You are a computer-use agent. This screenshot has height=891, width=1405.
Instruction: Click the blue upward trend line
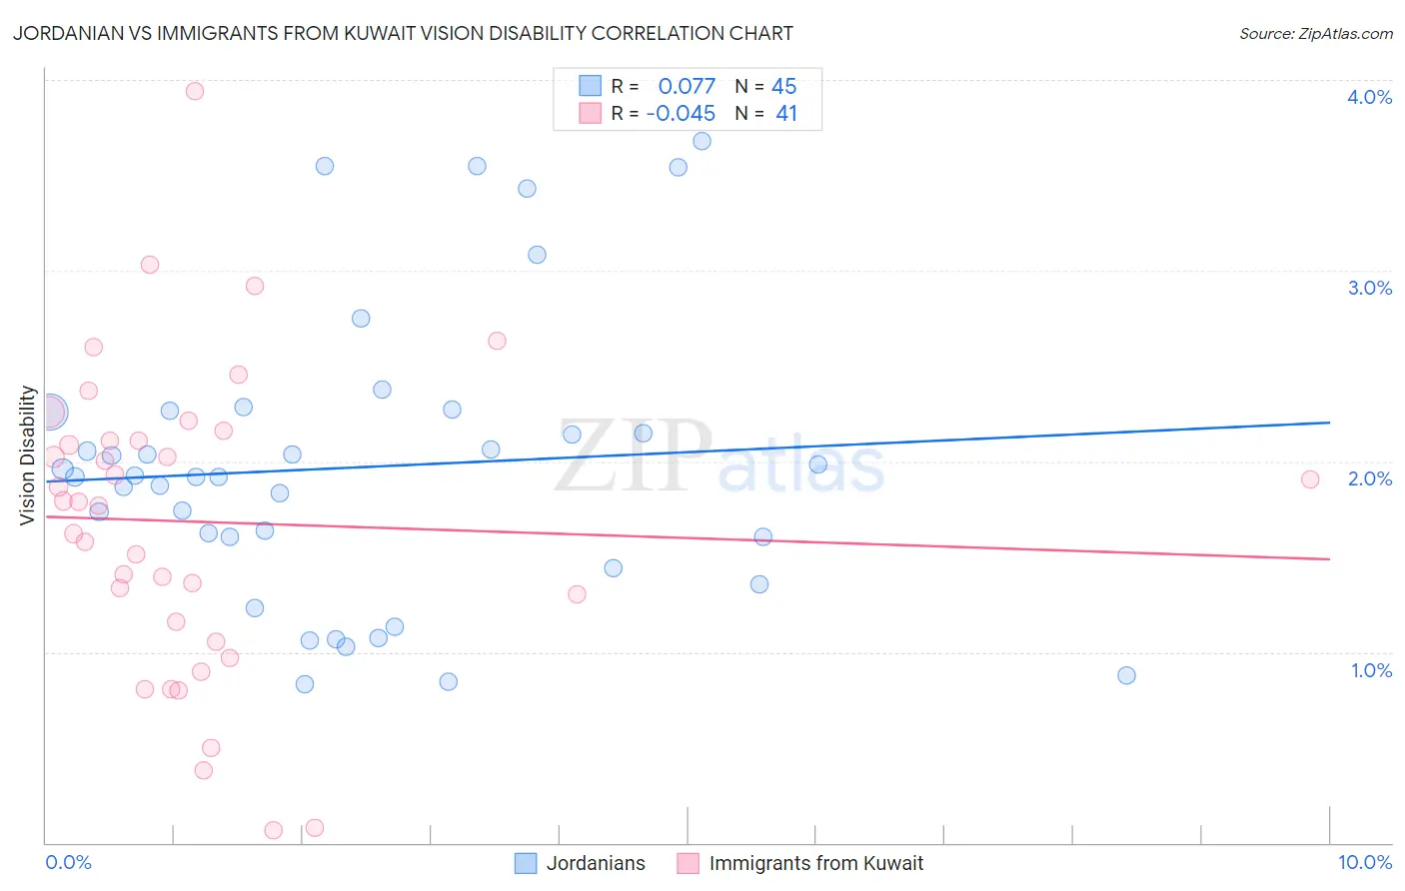coord(688,451)
